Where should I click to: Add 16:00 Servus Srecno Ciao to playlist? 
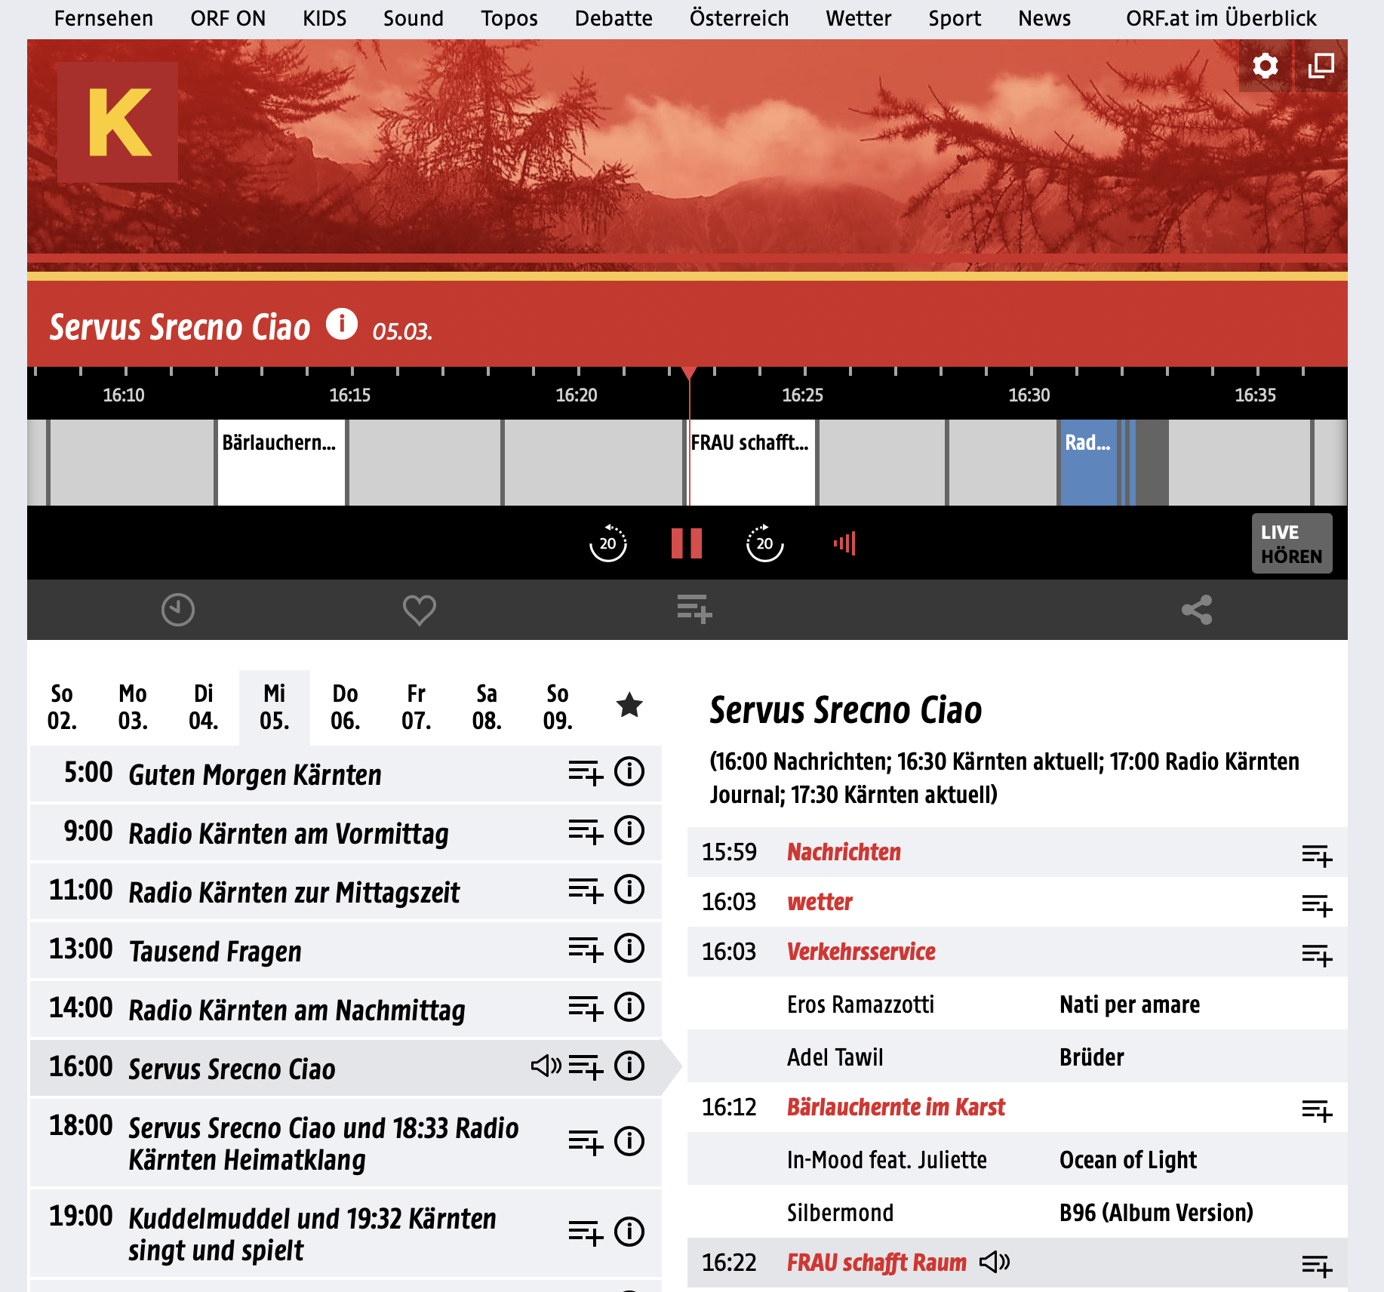click(586, 1067)
